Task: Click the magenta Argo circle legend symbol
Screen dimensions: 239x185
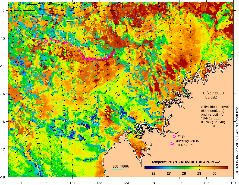Action: pyautogui.click(x=174, y=136)
